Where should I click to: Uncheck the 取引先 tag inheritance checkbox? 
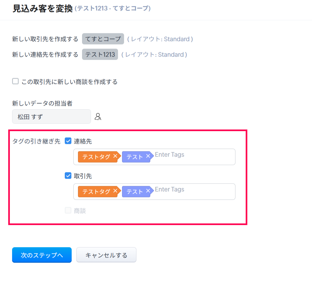click(68, 176)
